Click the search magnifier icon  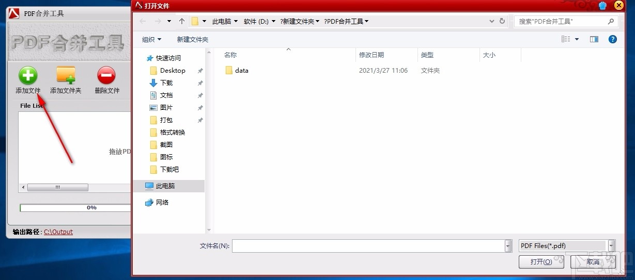[611, 21]
